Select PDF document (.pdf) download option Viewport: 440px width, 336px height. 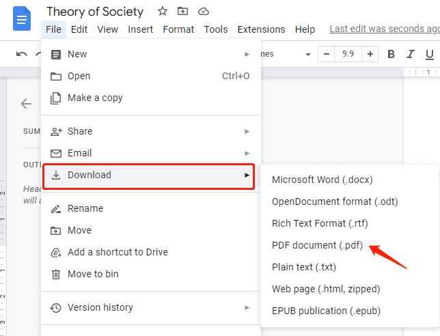tap(317, 245)
